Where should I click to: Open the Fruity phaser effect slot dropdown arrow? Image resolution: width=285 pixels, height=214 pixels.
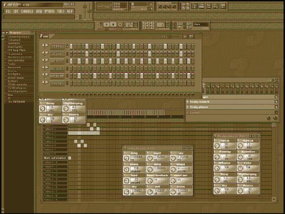188,107
